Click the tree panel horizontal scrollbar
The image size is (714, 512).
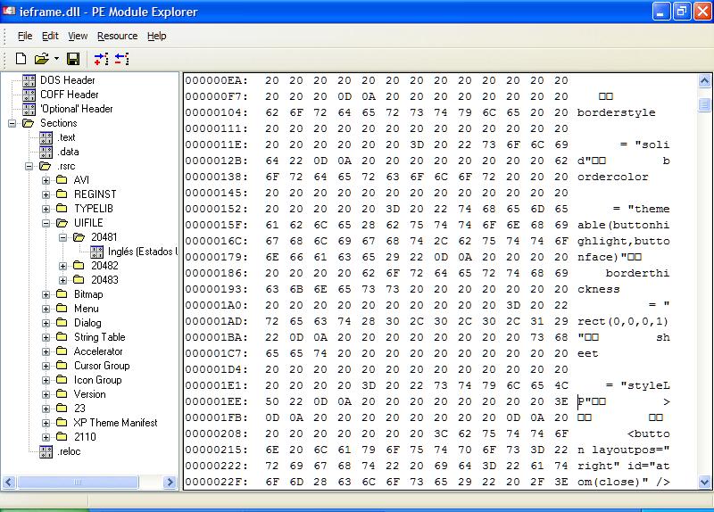coord(89,483)
